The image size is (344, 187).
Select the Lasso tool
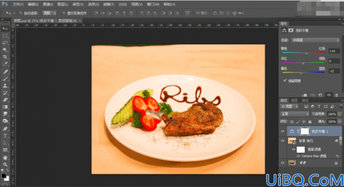(5, 43)
